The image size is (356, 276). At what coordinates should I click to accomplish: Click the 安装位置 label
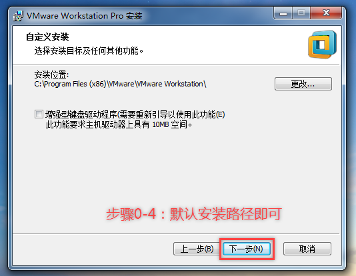click(51, 74)
